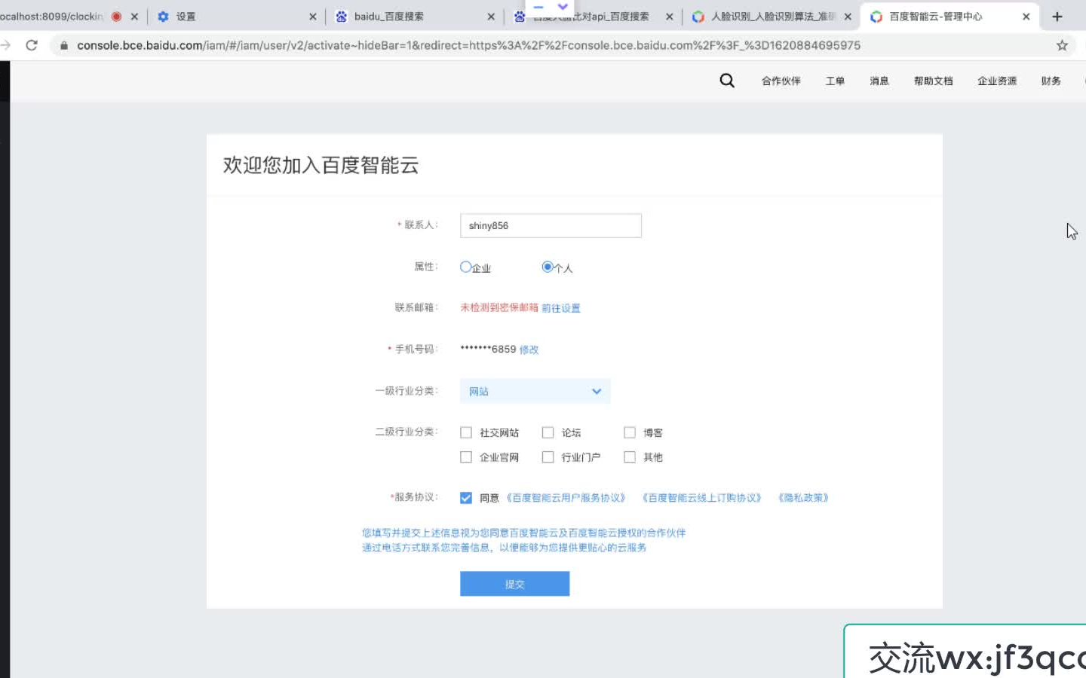Click the 未检测到密保邮箱 warning text
The height and width of the screenshot is (678, 1086).
coord(499,308)
